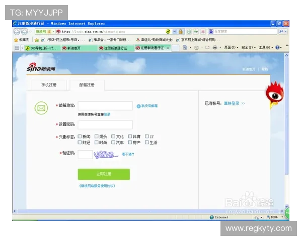The width and height of the screenshot is (302, 241).
Task: Open a blank new tab
Action: pos(175,48)
